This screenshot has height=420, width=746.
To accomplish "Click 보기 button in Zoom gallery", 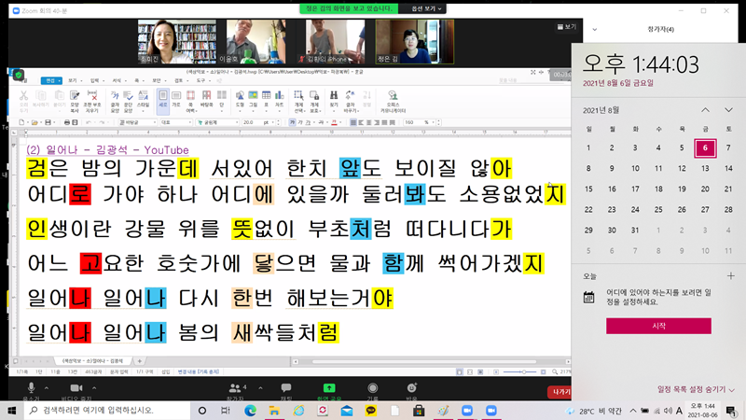I will [567, 27].
